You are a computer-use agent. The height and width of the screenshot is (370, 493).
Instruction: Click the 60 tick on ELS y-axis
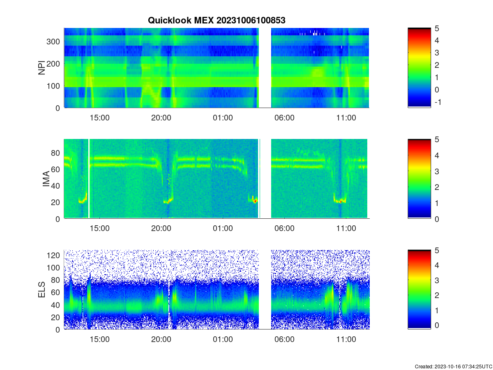[56, 292]
